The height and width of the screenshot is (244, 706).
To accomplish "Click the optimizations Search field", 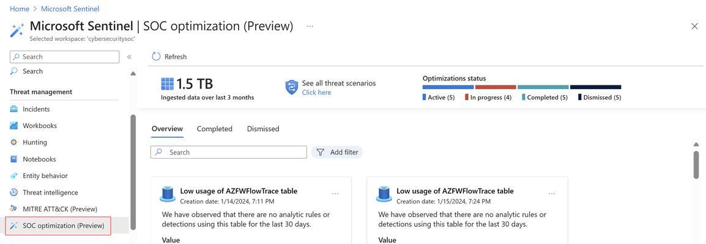I will [229, 152].
